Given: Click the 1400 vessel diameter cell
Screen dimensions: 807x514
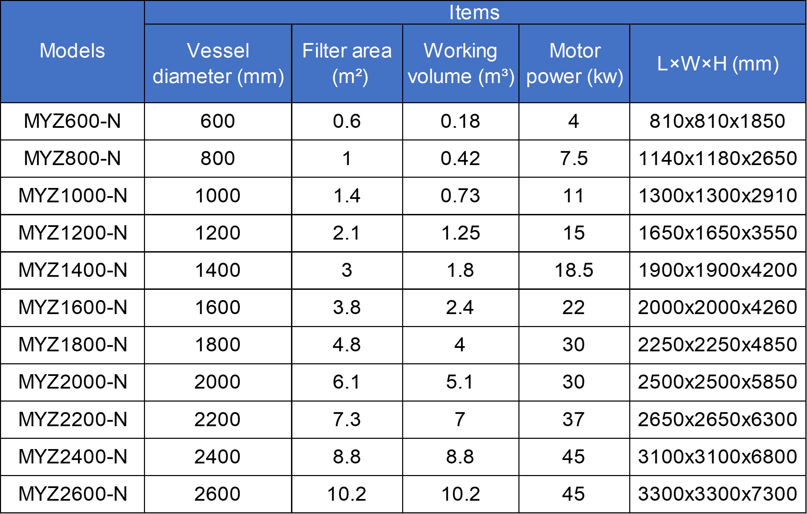Looking at the screenshot, I should click(x=218, y=270).
